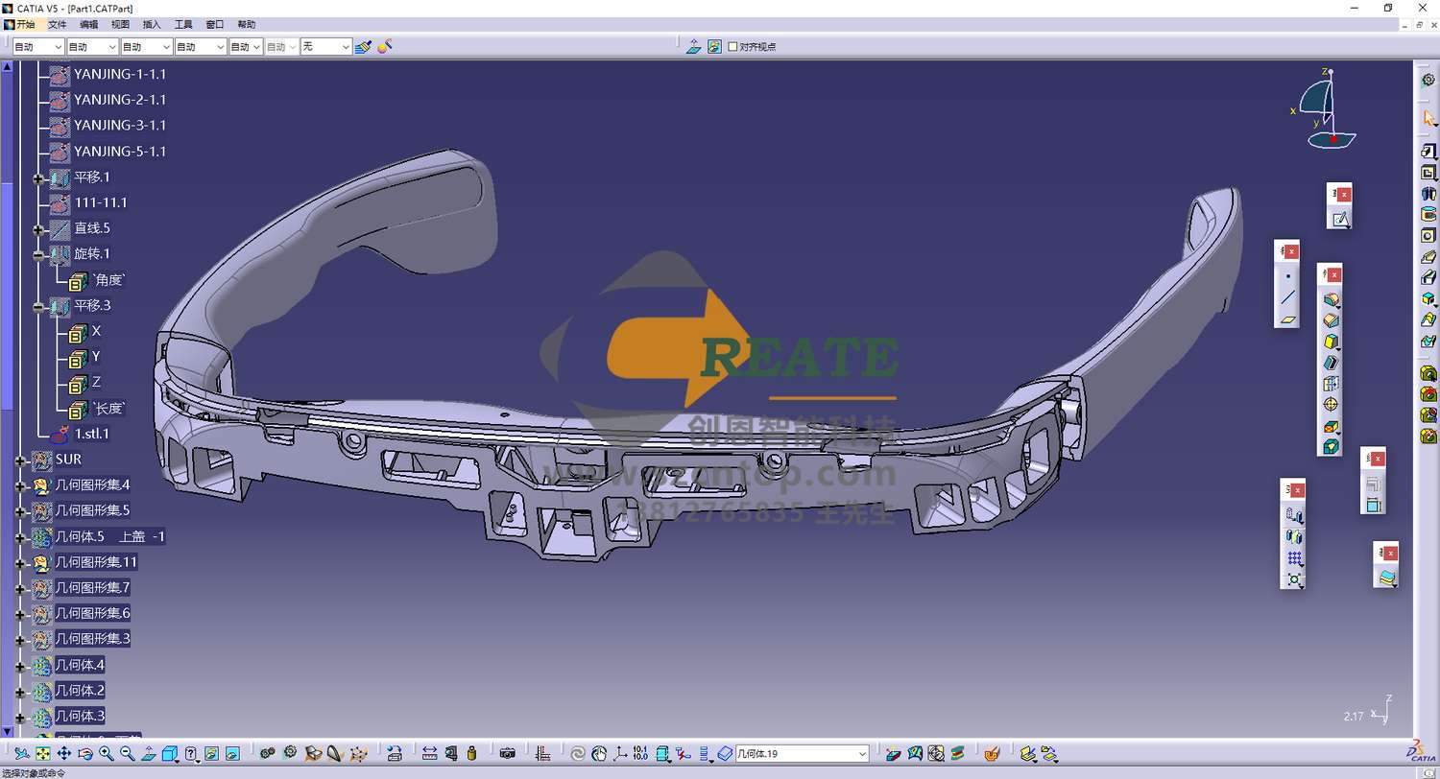This screenshot has height=779, width=1440.
Task: Select 几何体.4 in tree
Action: click(80, 665)
